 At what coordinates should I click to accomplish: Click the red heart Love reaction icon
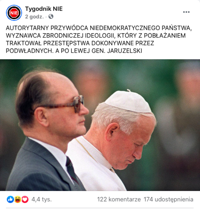(x=25, y=199)
